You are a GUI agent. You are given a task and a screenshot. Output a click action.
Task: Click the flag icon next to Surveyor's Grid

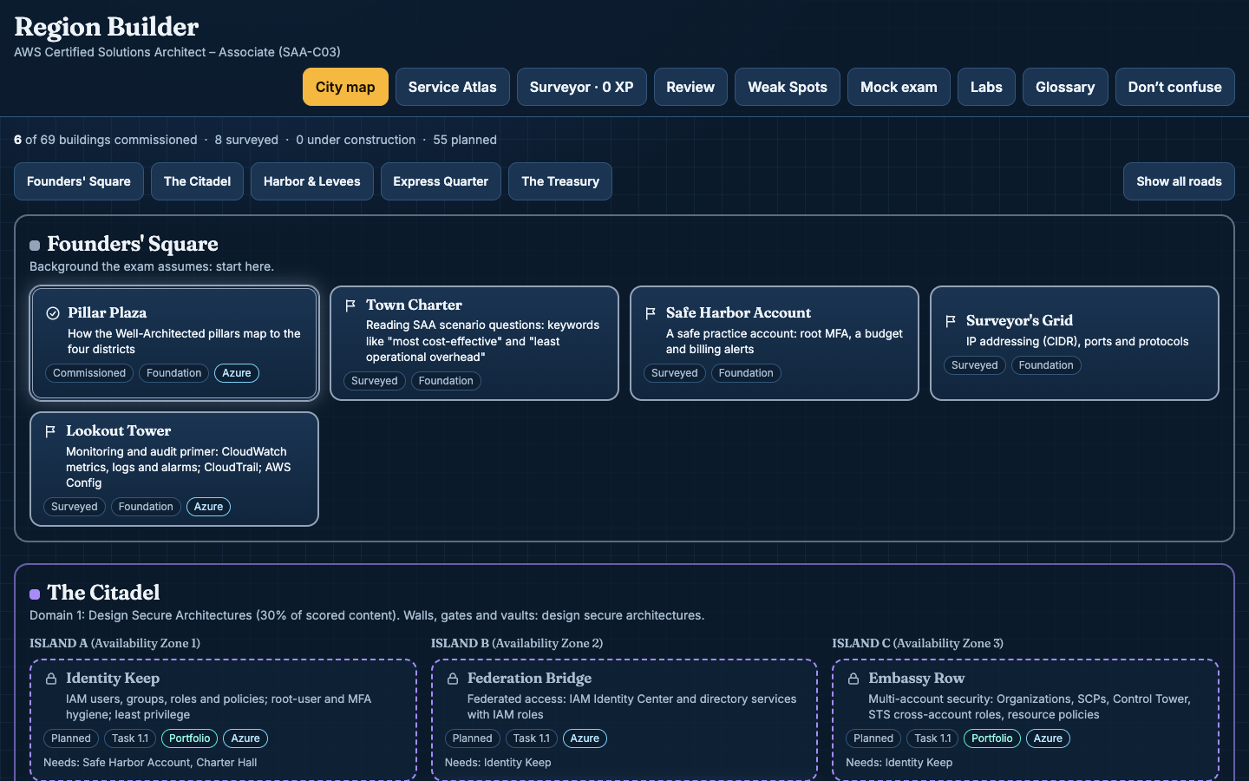[x=951, y=321]
